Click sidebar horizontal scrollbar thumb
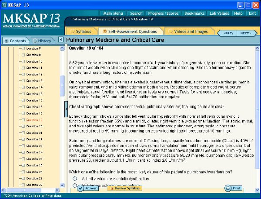The image size is (261, 199). (x=23, y=190)
